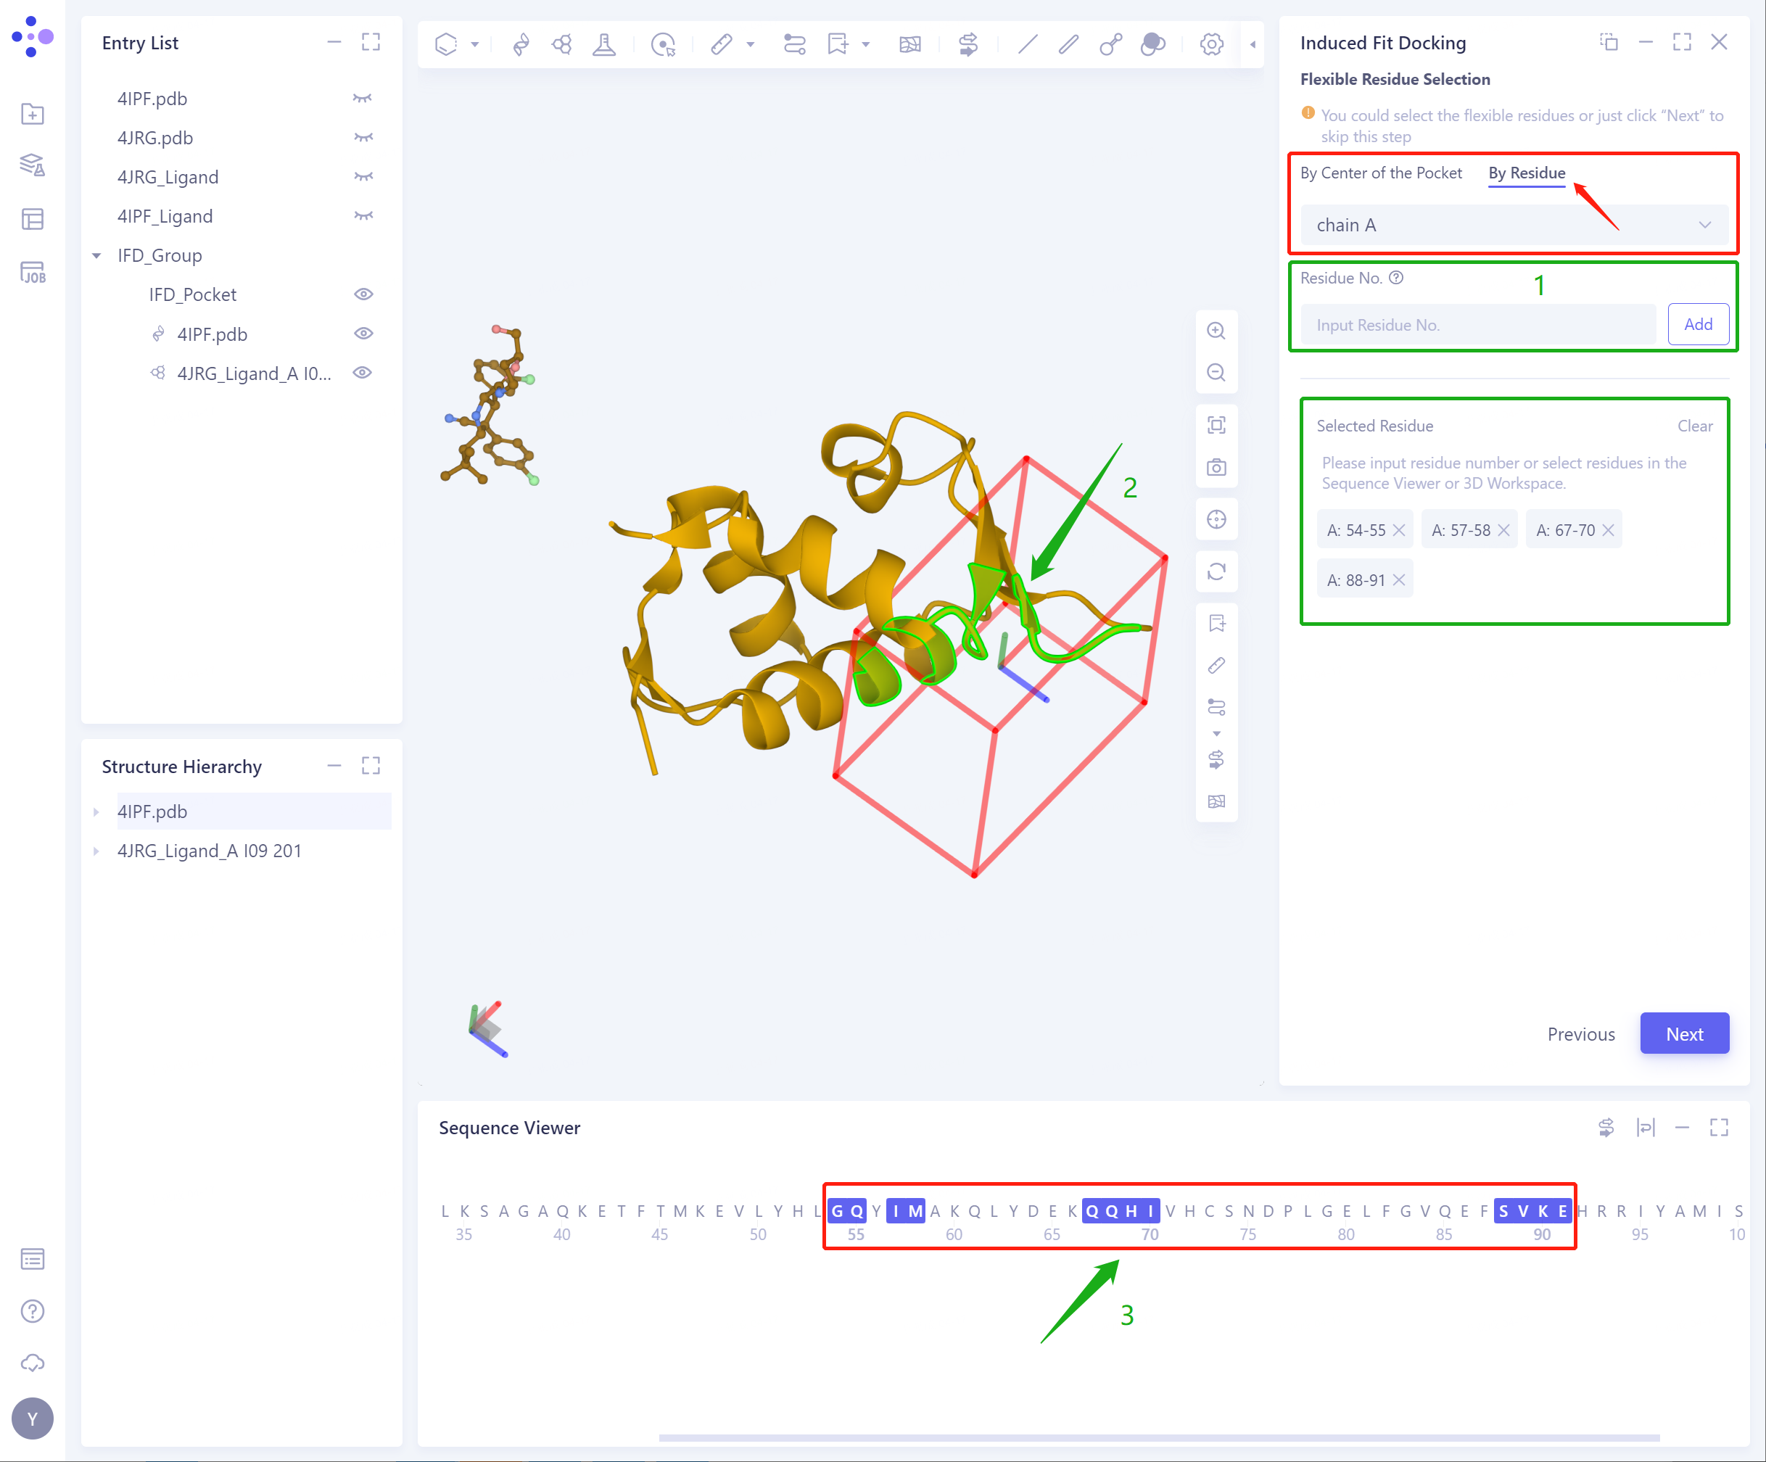Screen dimensions: 1766x1462
Task: Reset the view using the circular refresh icon
Action: coord(1217,571)
